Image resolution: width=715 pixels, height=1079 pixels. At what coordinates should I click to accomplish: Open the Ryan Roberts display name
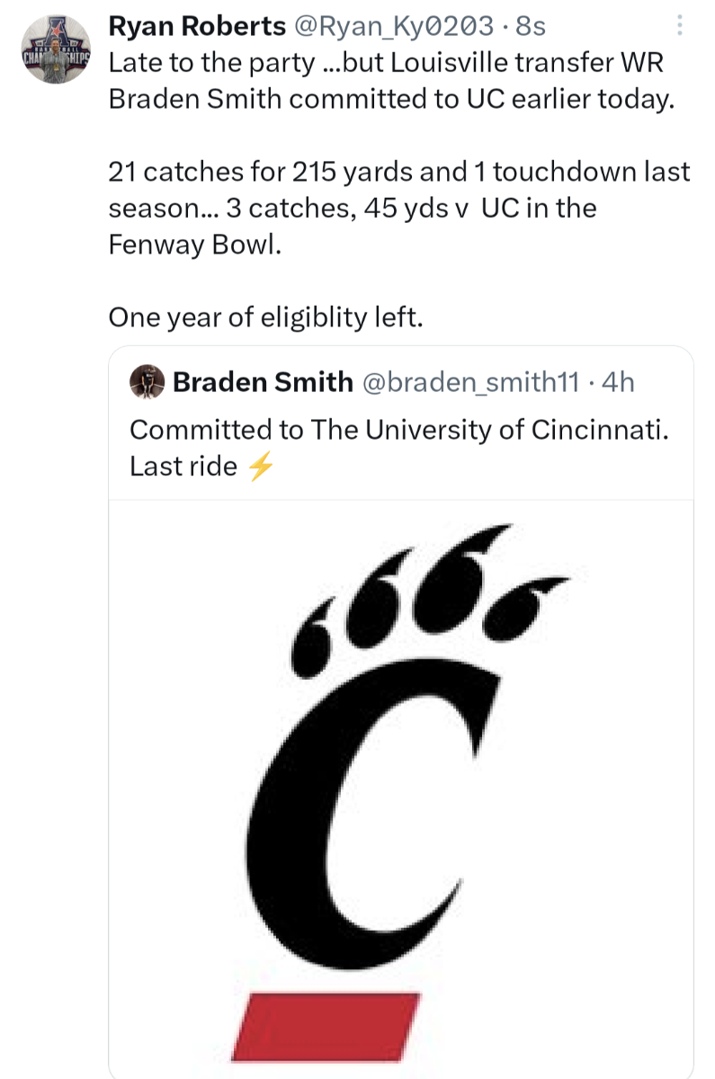tap(197, 27)
